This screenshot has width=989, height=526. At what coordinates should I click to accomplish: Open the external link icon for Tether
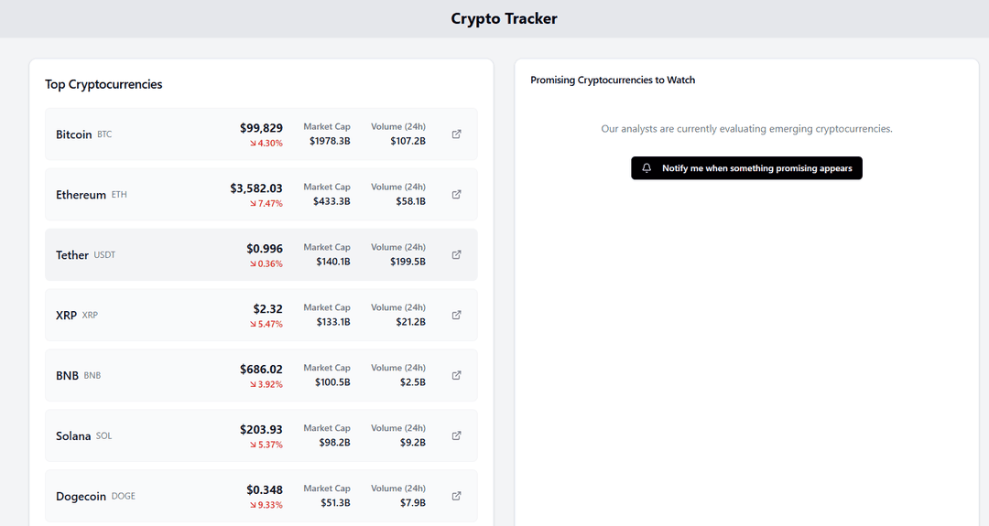coord(457,255)
